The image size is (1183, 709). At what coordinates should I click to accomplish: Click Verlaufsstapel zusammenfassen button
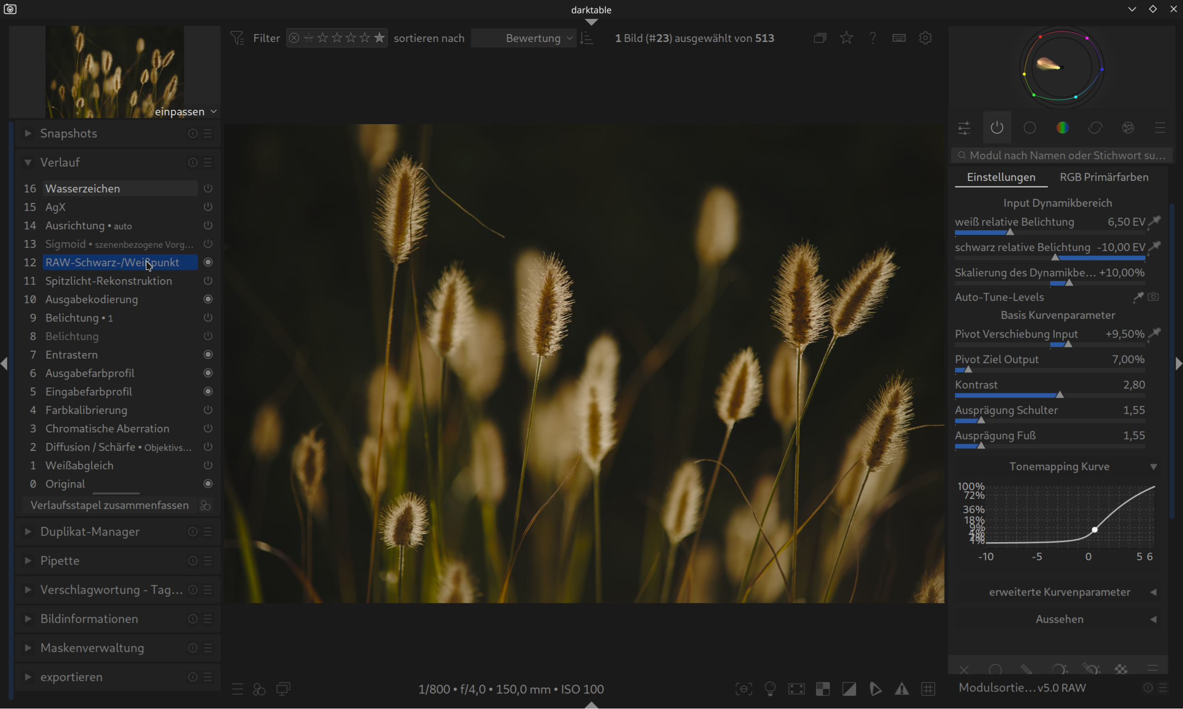(x=109, y=505)
